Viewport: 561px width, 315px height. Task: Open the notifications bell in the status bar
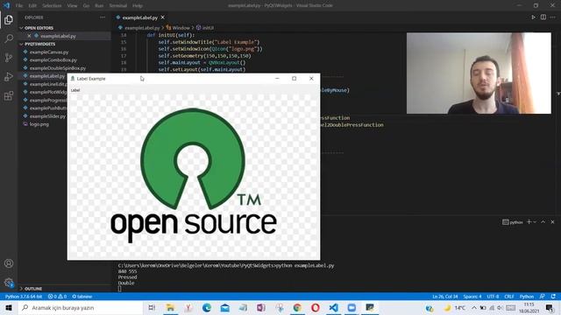[553, 297]
